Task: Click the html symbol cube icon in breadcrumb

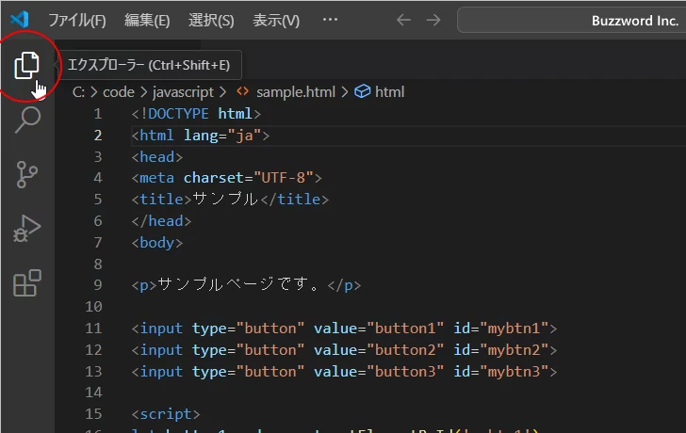Action: pos(362,91)
